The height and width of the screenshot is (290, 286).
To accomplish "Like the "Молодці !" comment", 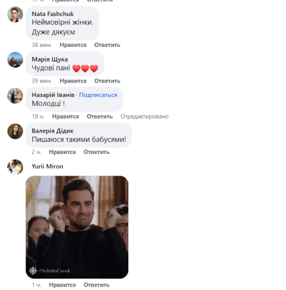I will [x=65, y=117].
